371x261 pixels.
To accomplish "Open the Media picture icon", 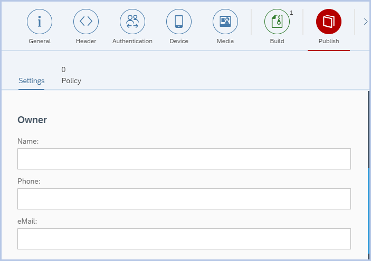I will [x=225, y=22].
